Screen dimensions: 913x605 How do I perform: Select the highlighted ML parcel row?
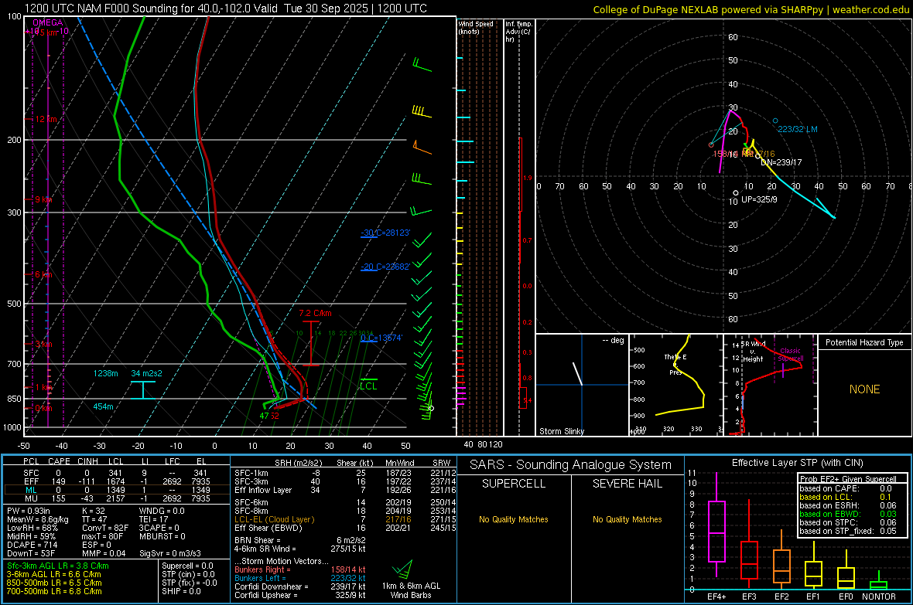(117, 490)
